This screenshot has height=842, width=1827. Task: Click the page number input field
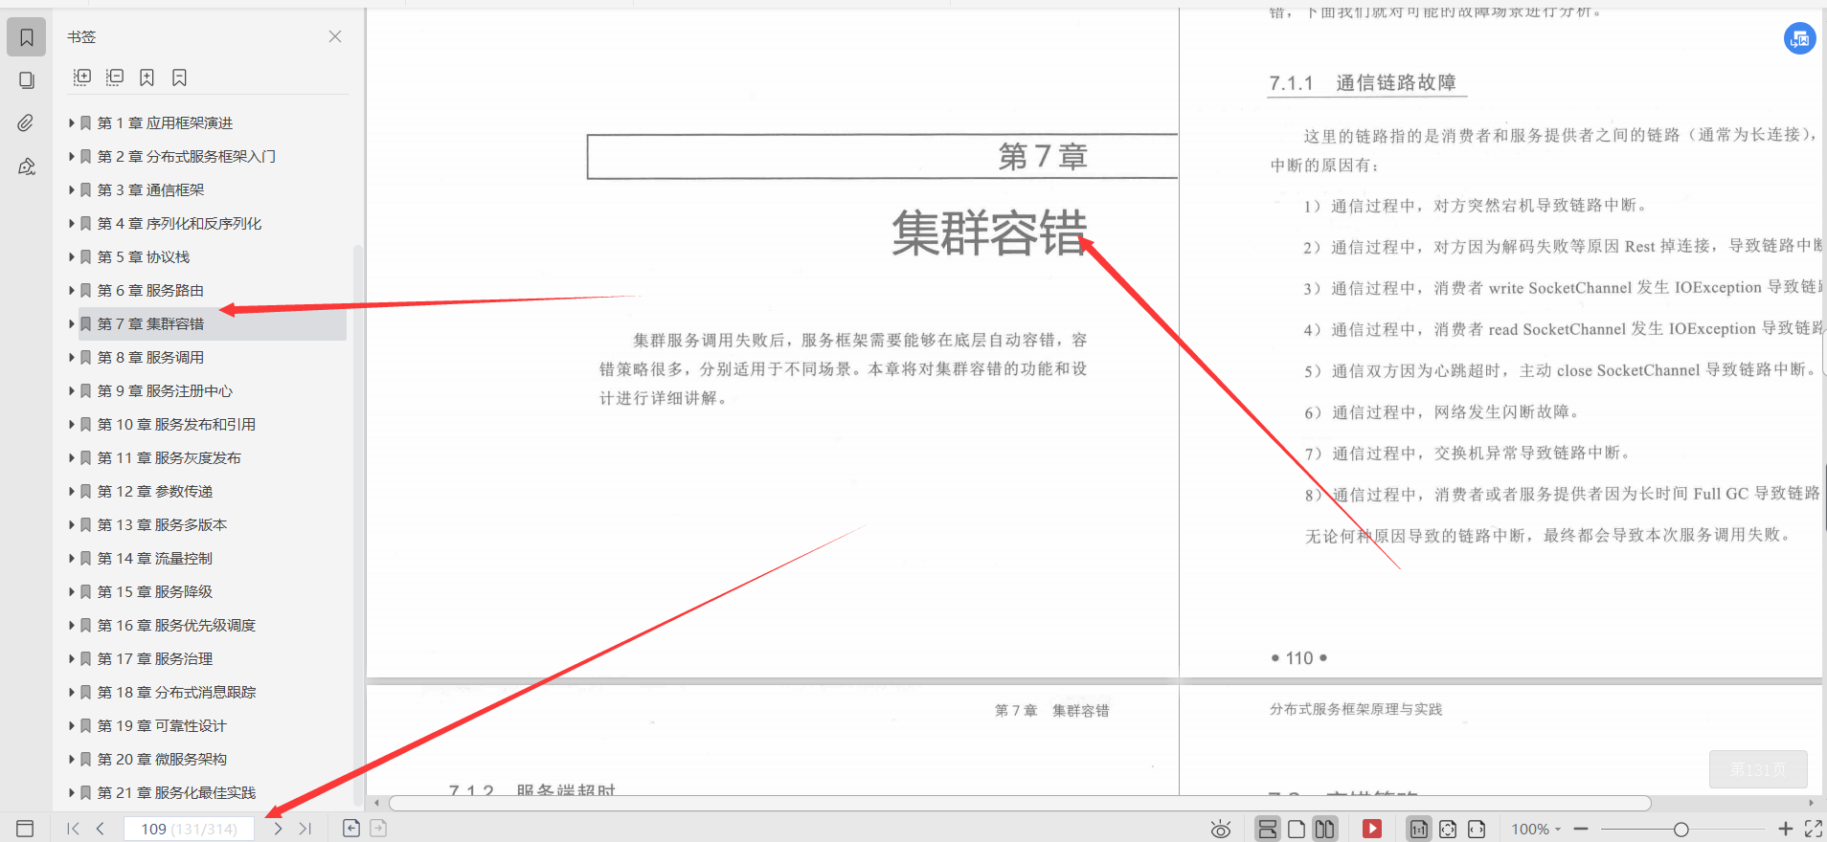[x=189, y=829]
